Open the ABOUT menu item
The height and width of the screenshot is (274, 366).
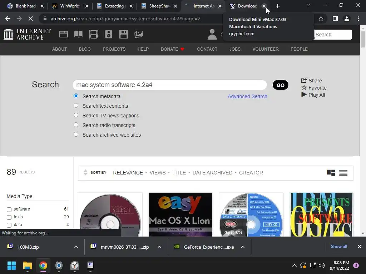60,49
